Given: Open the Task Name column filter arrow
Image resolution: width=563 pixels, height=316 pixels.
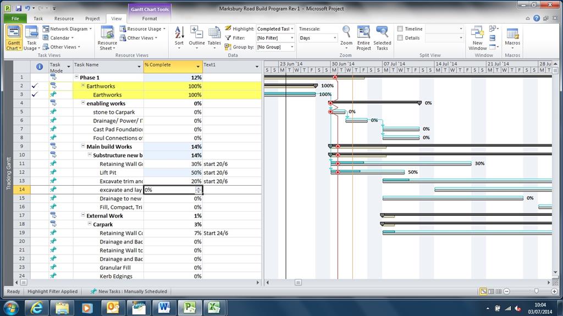Looking at the screenshot, I should coord(139,66).
